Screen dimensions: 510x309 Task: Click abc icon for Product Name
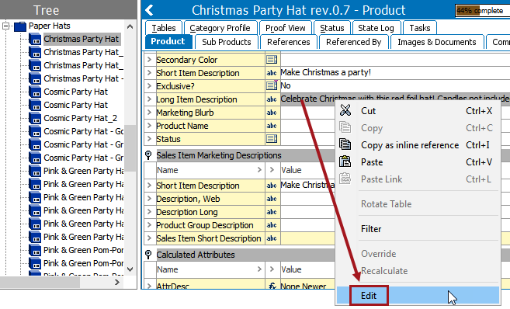tap(272, 126)
